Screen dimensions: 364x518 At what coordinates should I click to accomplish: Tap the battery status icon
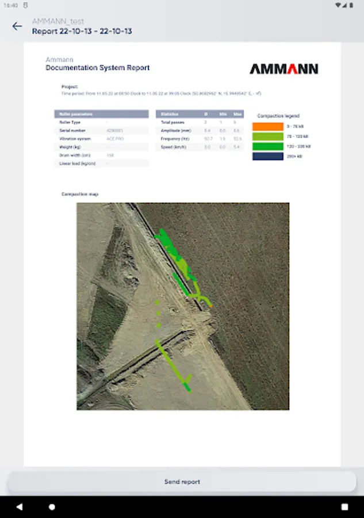(x=351, y=5)
